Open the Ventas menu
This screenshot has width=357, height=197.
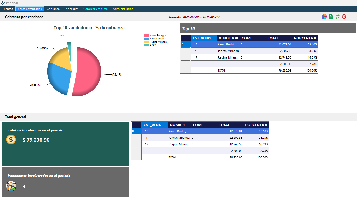pyautogui.click(x=8, y=9)
